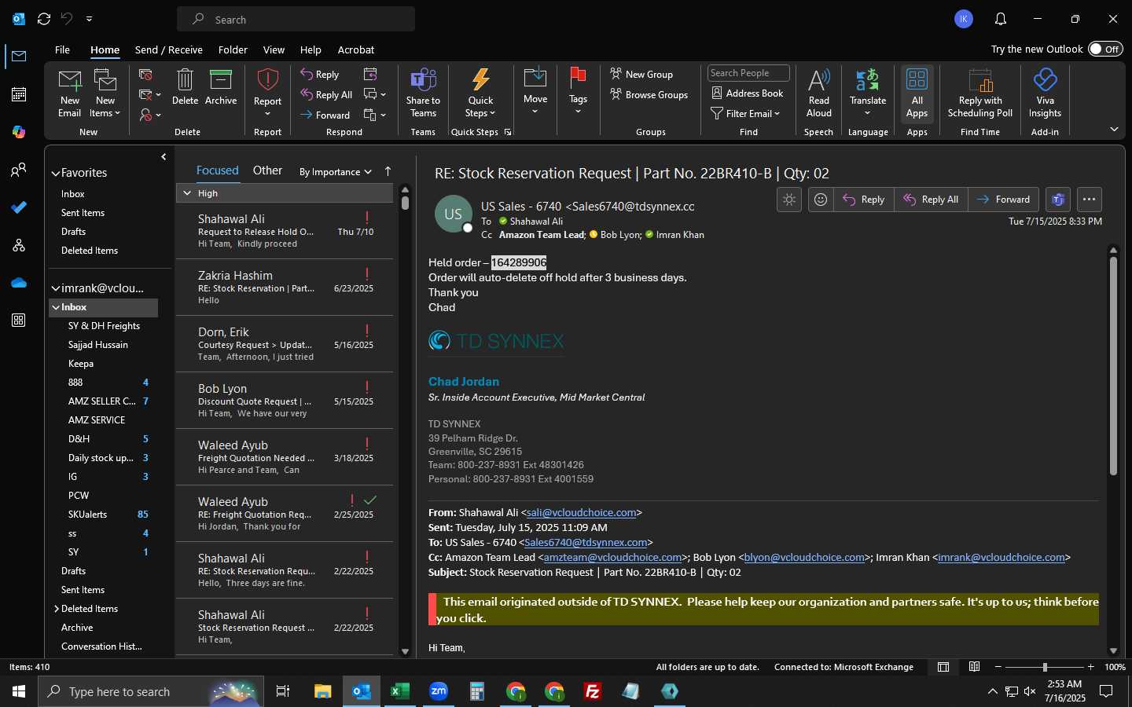Open File Explorer from the taskbar
1132x707 pixels.
323,691
